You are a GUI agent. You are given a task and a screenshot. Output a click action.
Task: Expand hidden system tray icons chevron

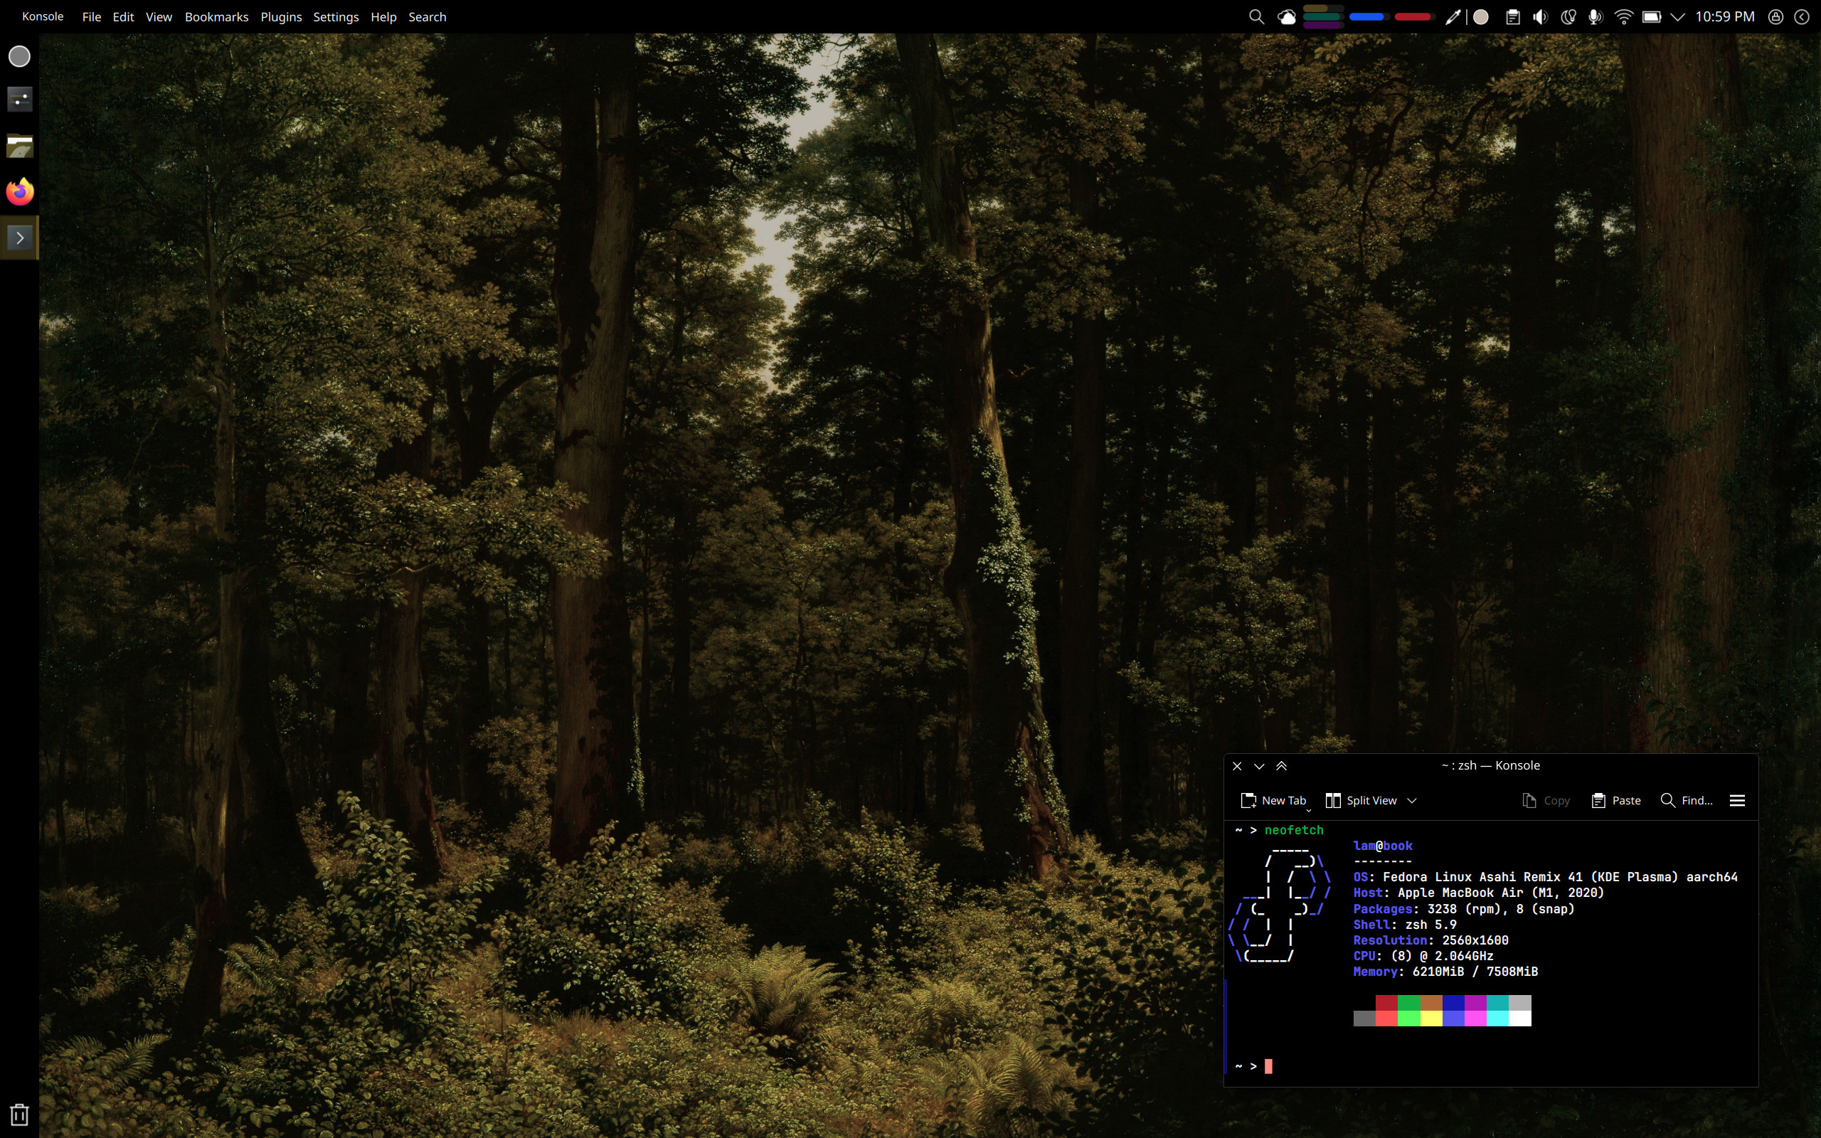pos(1677,16)
